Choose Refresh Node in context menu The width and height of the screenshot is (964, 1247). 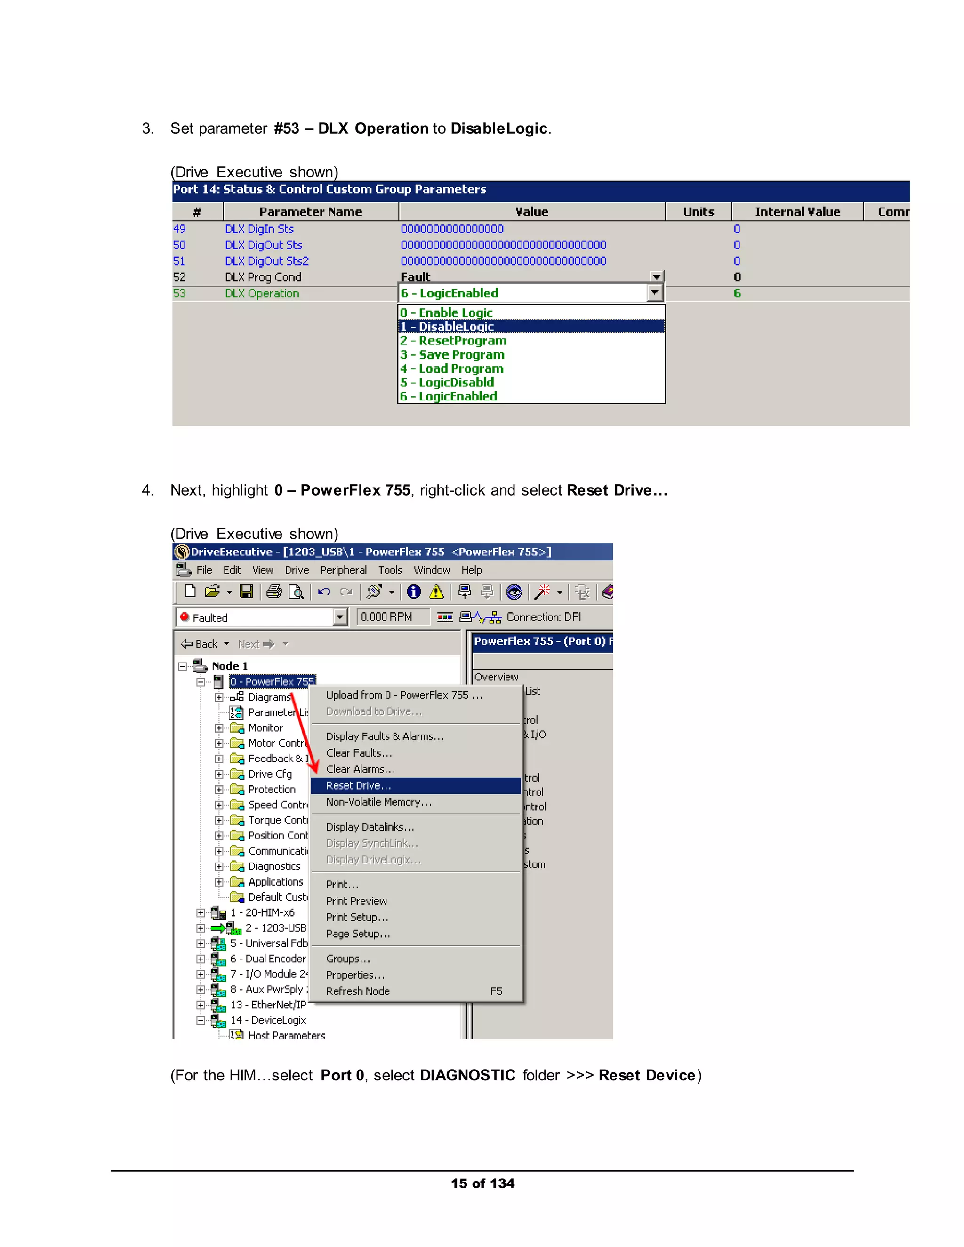point(416,991)
